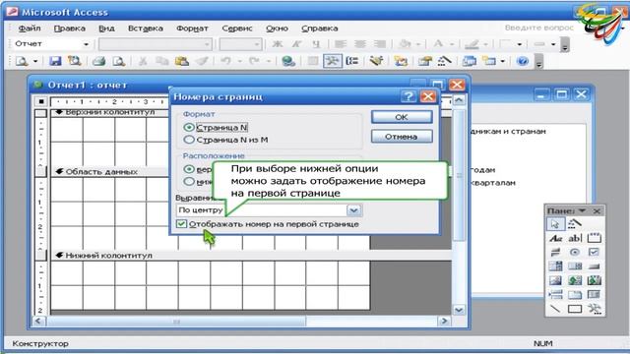
Task: Select the Combo Box tool in the toolbox
Action: click(x=555, y=266)
